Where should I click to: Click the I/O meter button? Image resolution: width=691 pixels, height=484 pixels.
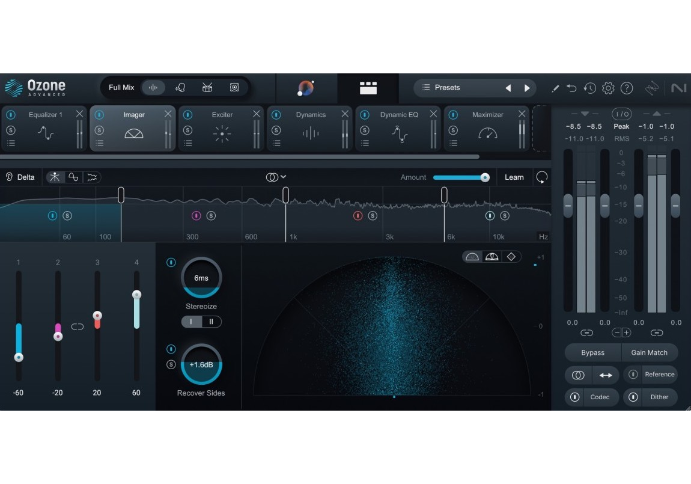pos(622,114)
